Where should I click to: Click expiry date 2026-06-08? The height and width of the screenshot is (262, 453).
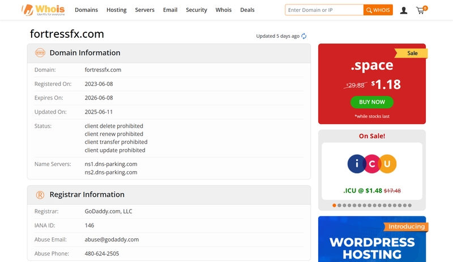pyautogui.click(x=99, y=98)
